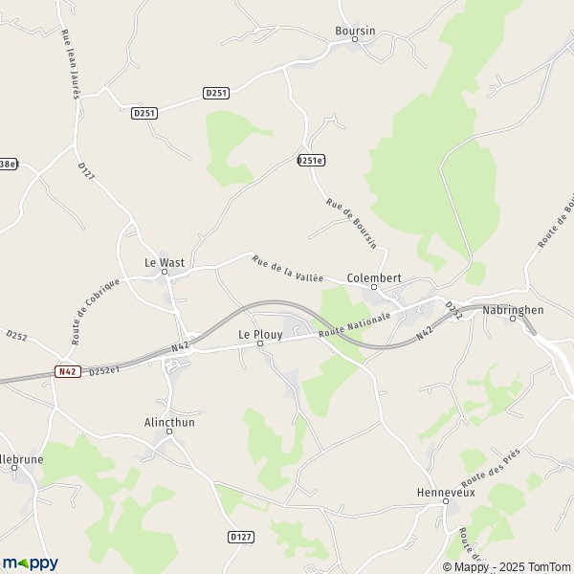The width and height of the screenshot is (574, 574).
Task: Click the Rue Jean Jaurès label
Action: (x=70, y=64)
